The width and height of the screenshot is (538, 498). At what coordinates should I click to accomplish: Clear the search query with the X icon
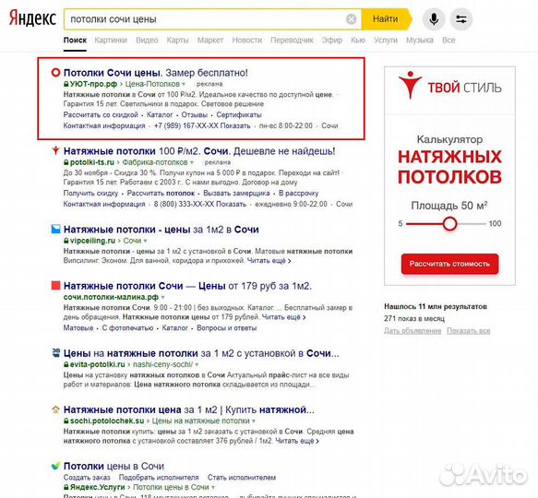click(x=351, y=19)
